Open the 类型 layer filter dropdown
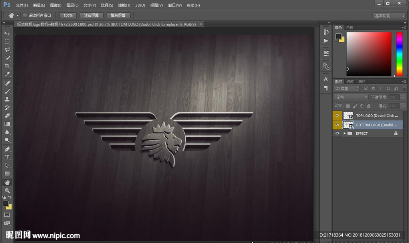 347,88
